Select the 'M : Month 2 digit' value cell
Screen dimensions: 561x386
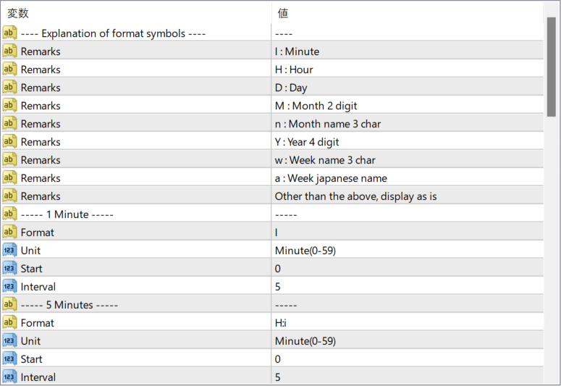407,106
